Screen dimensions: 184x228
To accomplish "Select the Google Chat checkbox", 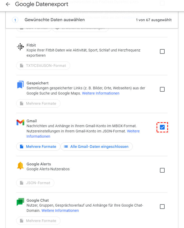I will (162, 207).
